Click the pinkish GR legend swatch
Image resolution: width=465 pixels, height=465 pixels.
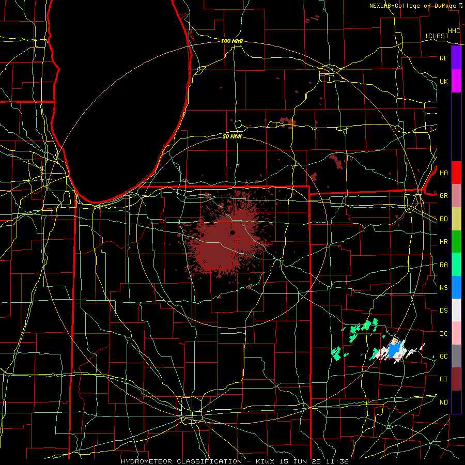456,196
